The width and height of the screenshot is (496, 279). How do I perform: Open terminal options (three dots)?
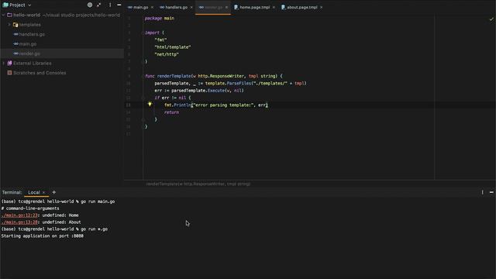[x=482, y=192]
